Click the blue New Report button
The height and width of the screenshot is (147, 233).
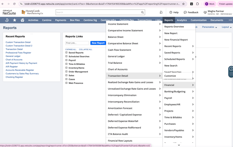pos(98,43)
